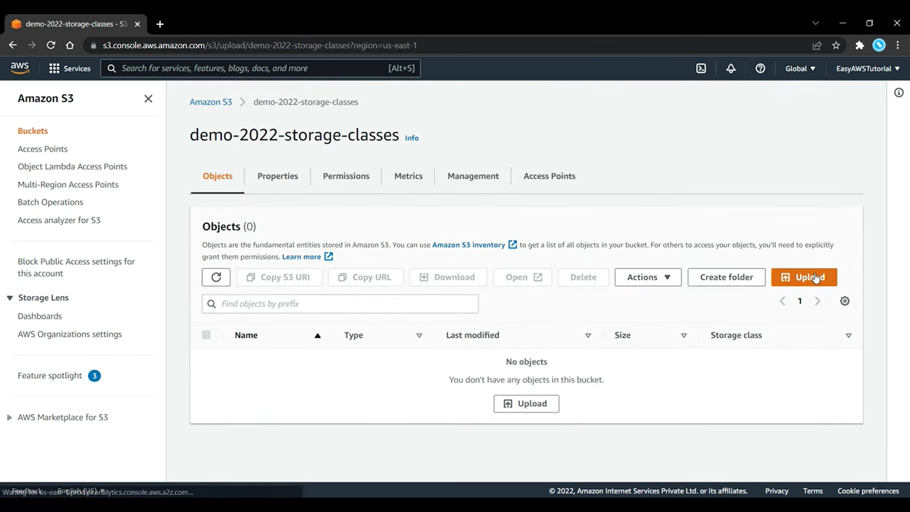
Task: Open the help question mark icon
Action: [x=760, y=68]
